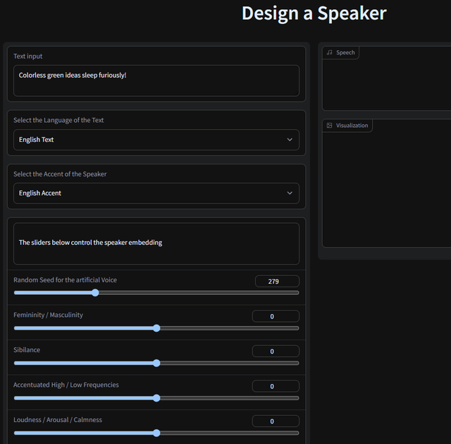Open the language dropdown chevron for English Text
The image size is (451, 444).
coord(290,140)
